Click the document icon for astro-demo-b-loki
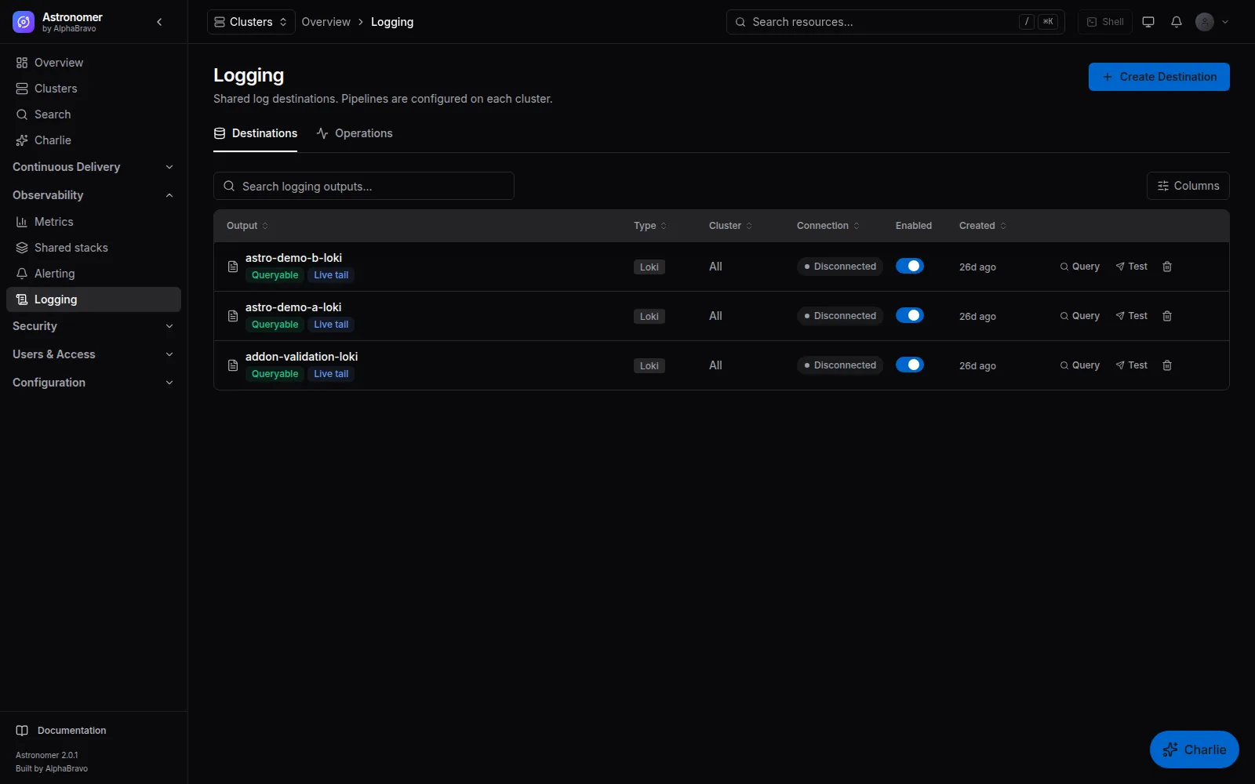This screenshot has width=1255, height=784. pyautogui.click(x=233, y=267)
